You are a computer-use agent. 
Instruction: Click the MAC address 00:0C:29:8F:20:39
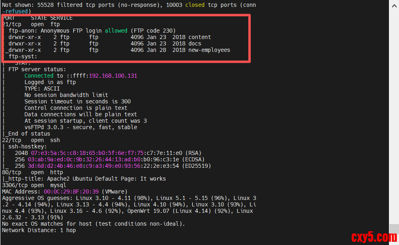tap(71, 191)
